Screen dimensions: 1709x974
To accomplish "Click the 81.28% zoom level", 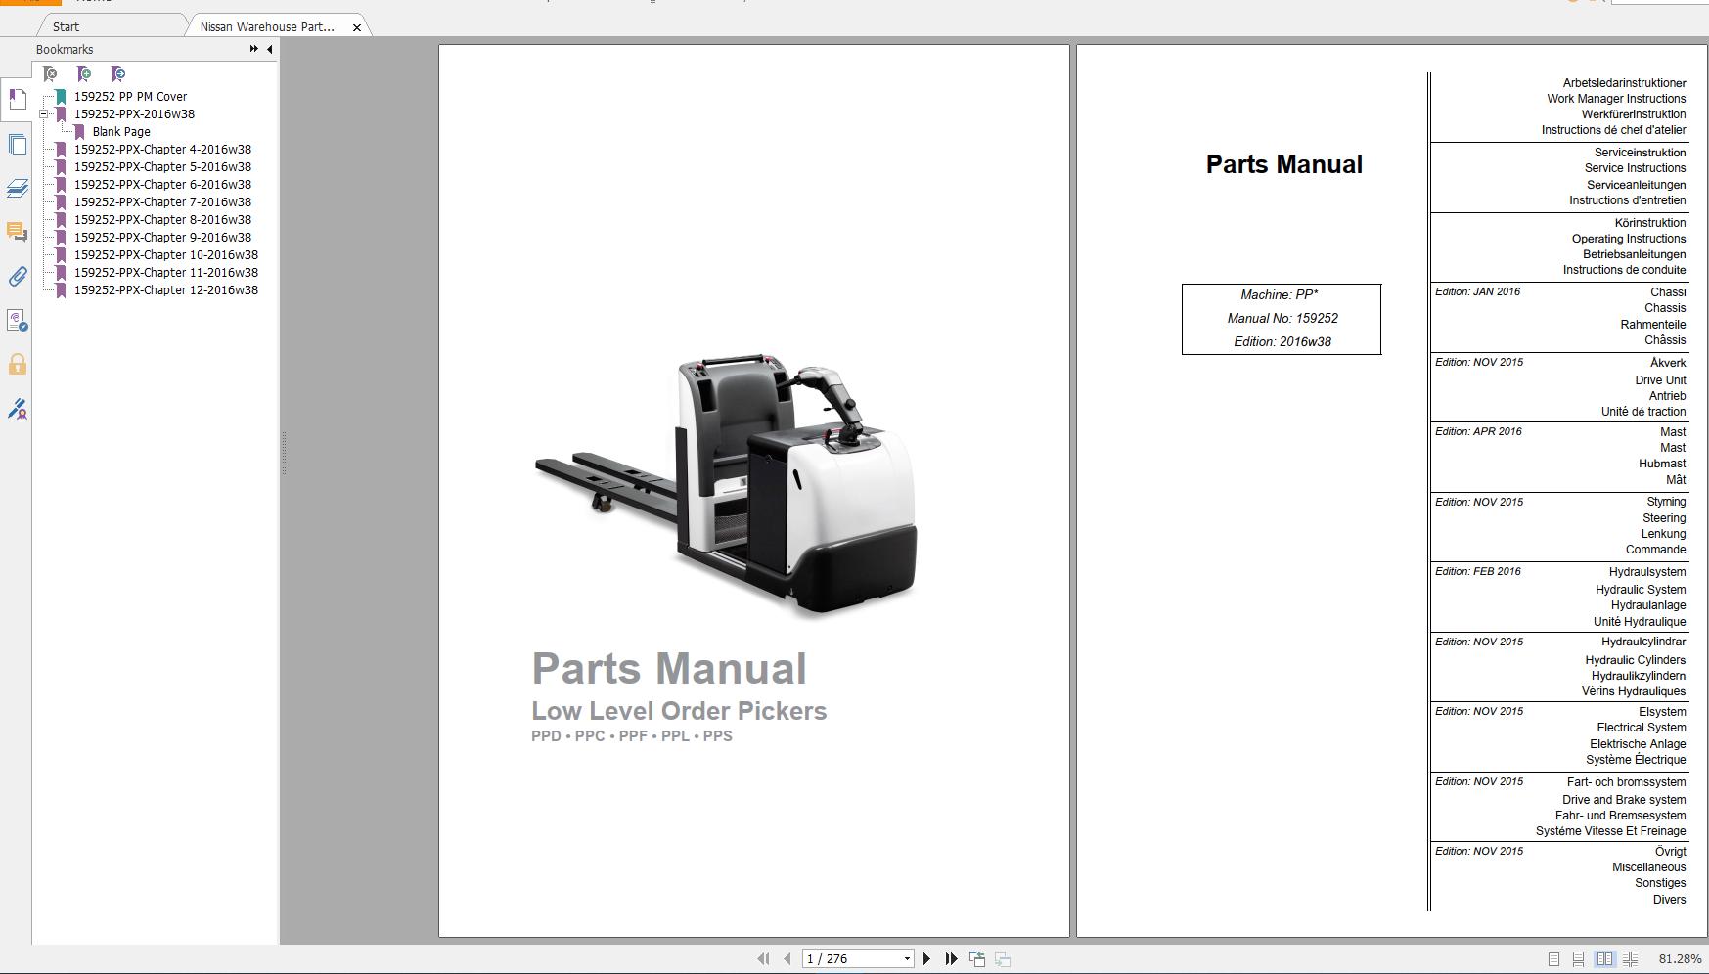I will tap(1679, 959).
